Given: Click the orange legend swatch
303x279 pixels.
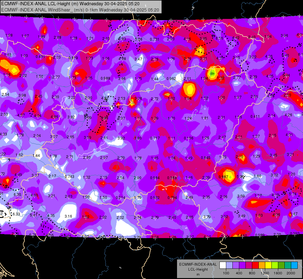Looking at the screenshot, I should [262, 265].
